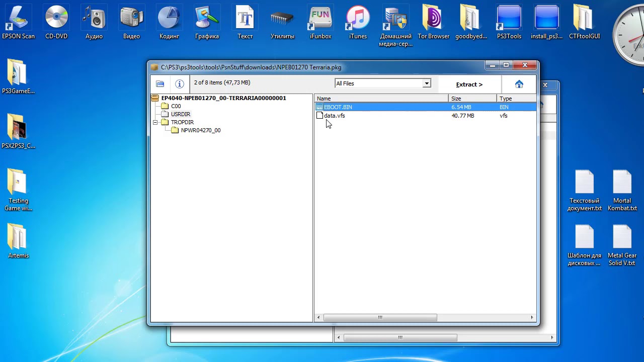The height and width of the screenshot is (362, 644).
Task: Click the Extract > button
Action: tap(469, 84)
